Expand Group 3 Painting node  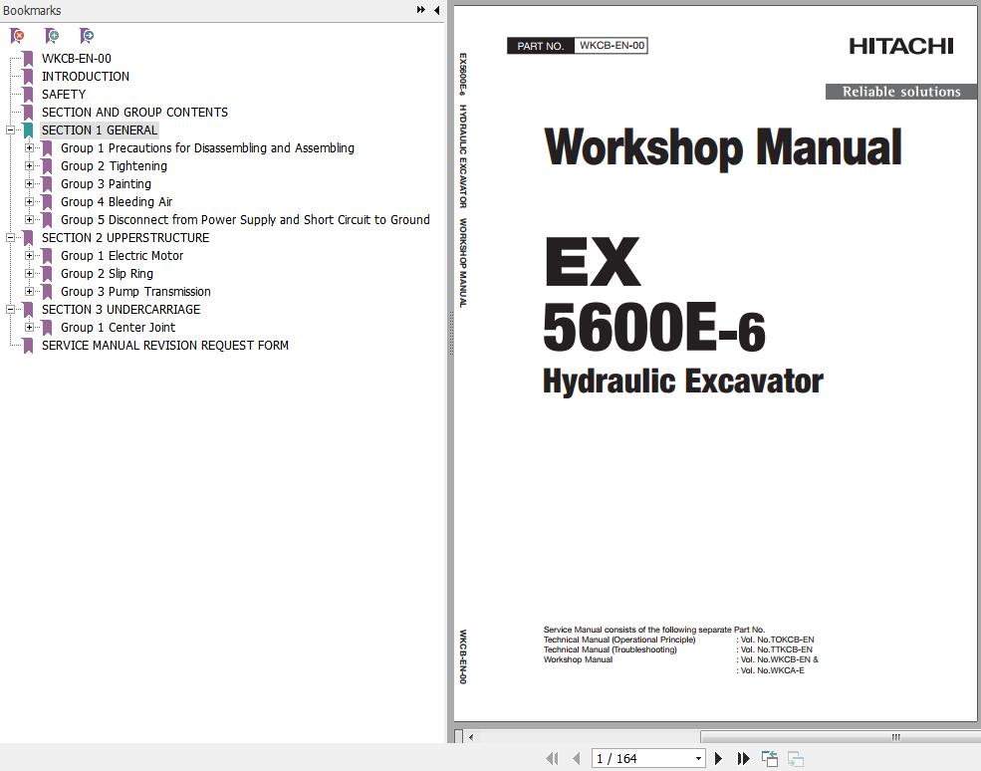tap(29, 184)
